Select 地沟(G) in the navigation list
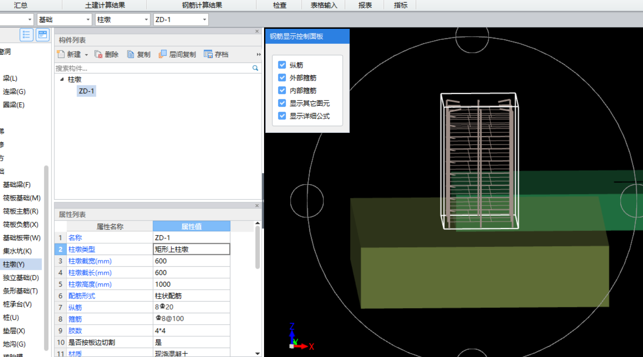This screenshot has width=643, height=357. click(x=14, y=344)
